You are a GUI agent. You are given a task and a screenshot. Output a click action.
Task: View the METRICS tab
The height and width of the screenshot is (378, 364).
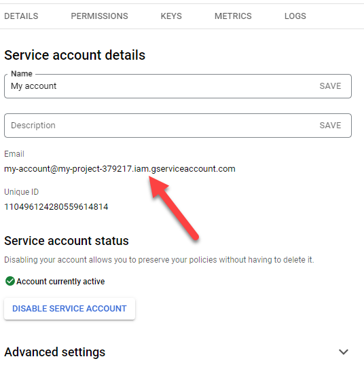click(233, 16)
